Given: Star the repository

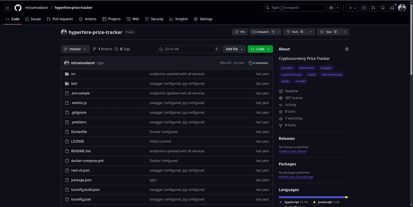Looking at the screenshot, I should [x=329, y=32].
